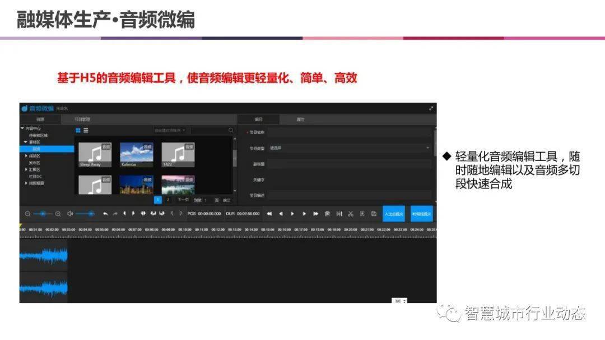Expand the 指挥报道 tree node
605x340 pixels.
pyautogui.click(x=26, y=183)
